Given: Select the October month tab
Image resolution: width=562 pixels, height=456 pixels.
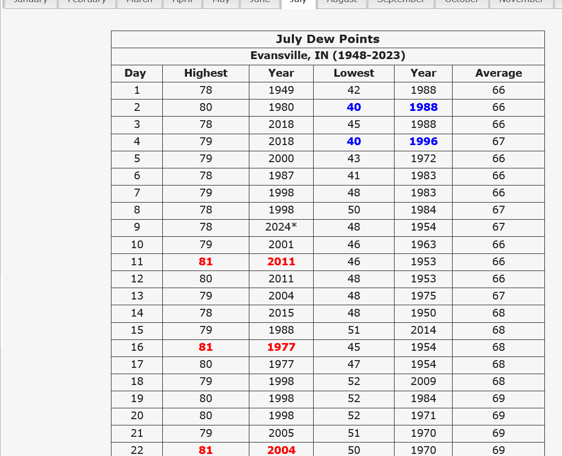Looking at the screenshot, I should click(461, 3).
